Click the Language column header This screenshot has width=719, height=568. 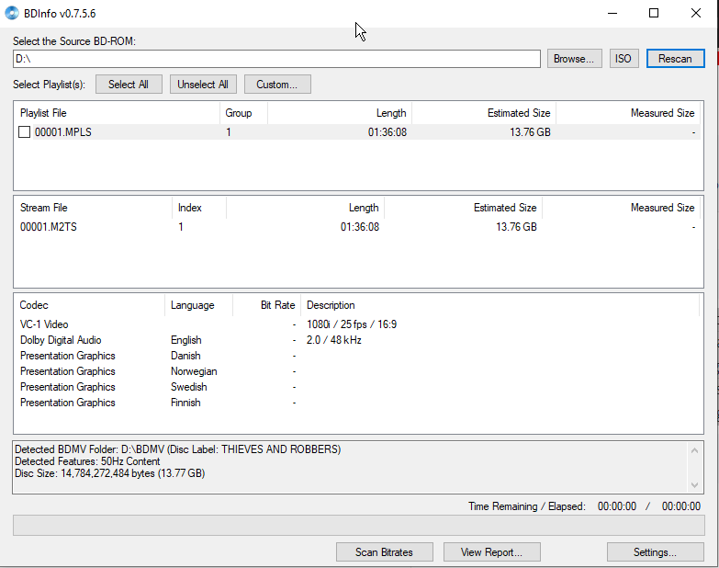(x=198, y=305)
